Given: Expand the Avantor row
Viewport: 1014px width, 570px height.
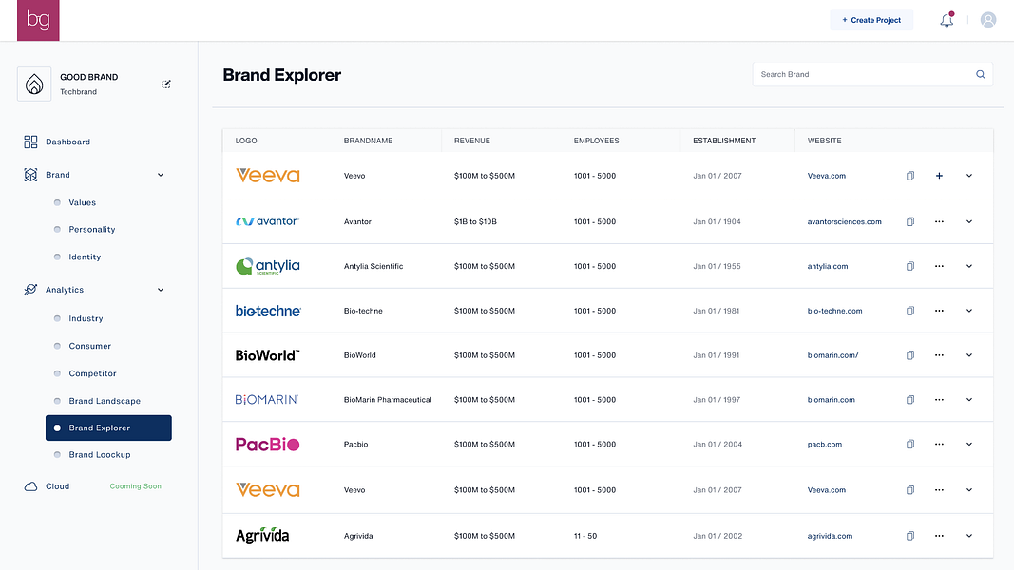Looking at the screenshot, I should [968, 221].
